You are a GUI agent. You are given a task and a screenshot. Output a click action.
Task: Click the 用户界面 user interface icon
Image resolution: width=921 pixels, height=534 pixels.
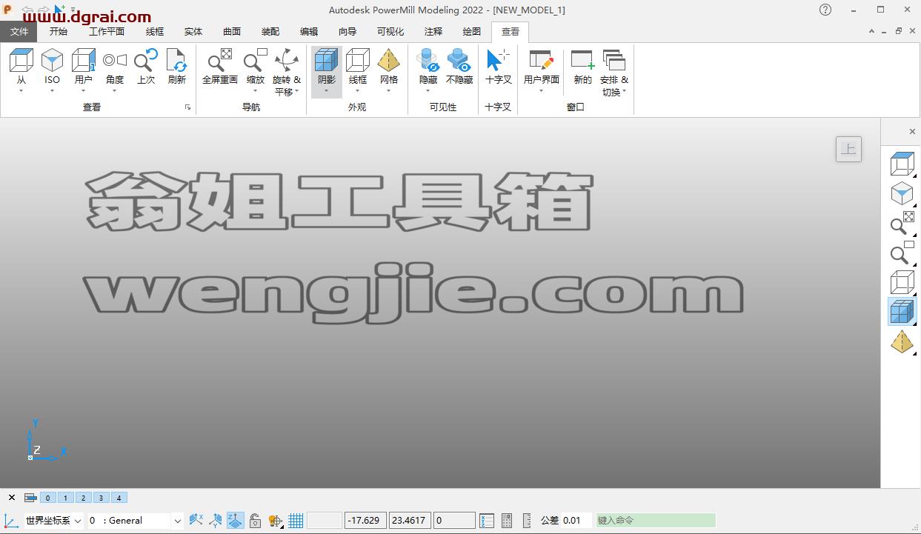(542, 61)
